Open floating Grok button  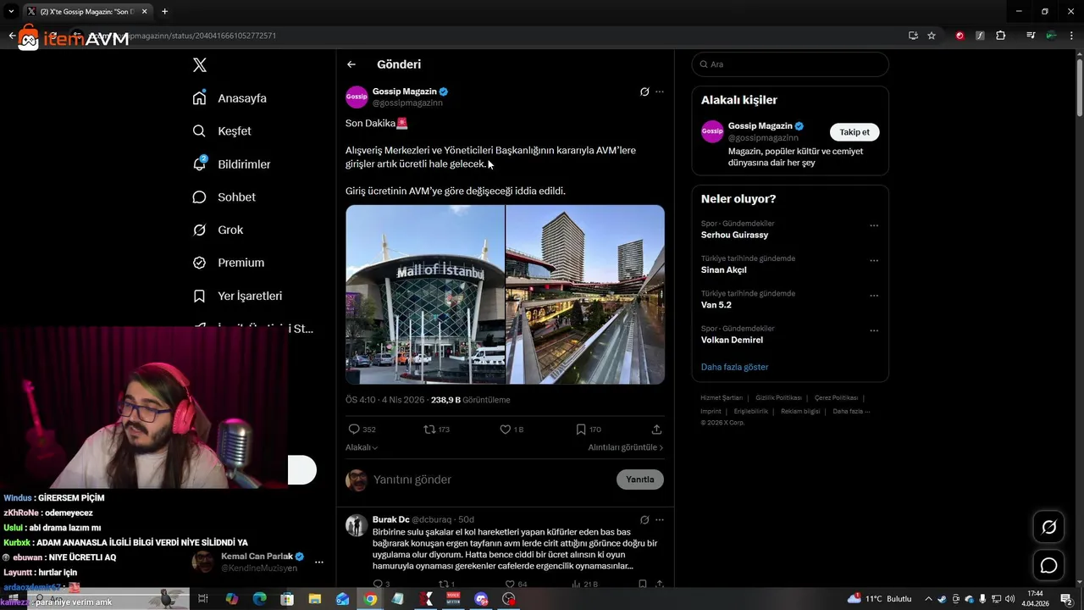(1048, 527)
